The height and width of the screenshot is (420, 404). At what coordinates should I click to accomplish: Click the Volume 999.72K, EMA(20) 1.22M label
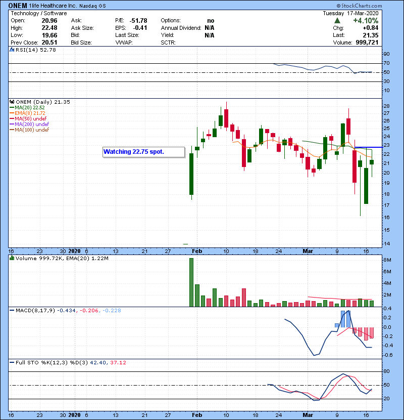pos(62,258)
